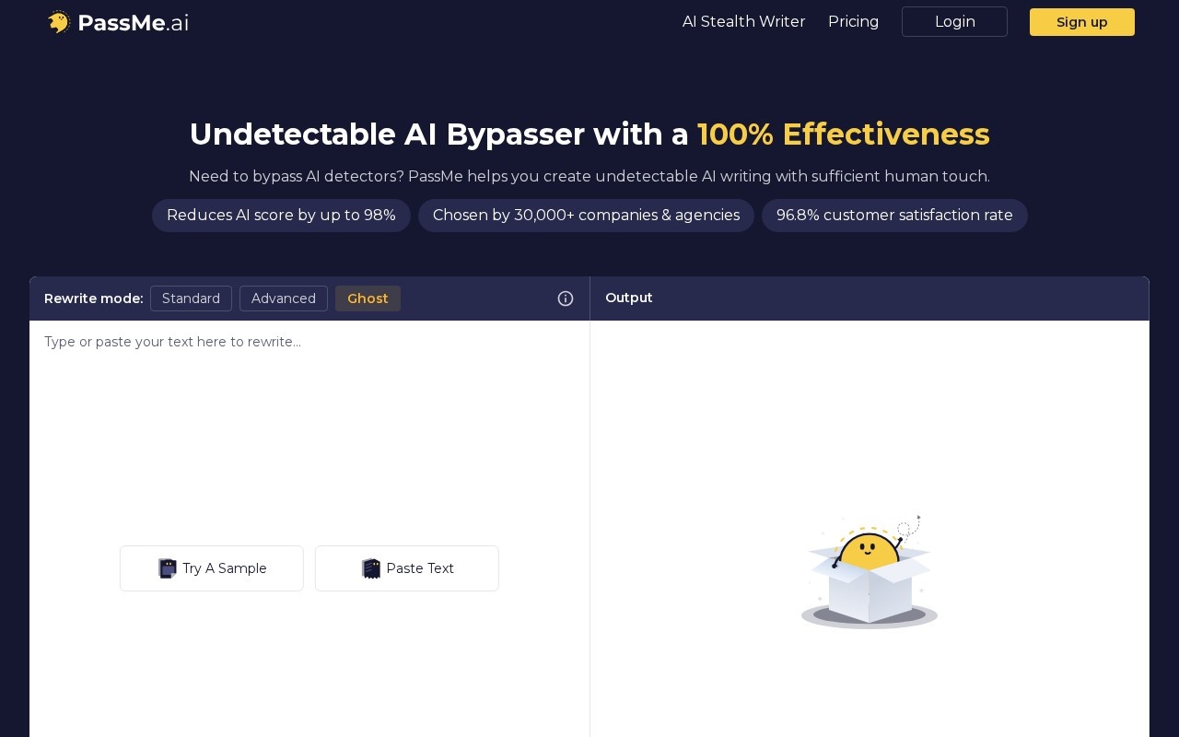Screen dimensions: 1179x737
Task: Go to the Pricing page
Action: click(x=853, y=21)
